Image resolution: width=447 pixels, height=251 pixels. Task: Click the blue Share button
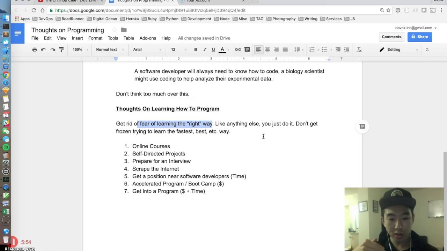point(420,37)
